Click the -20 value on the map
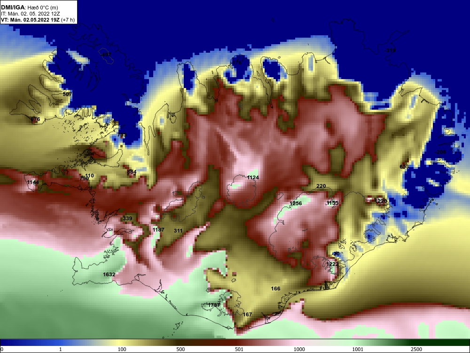 click(336, 254)
